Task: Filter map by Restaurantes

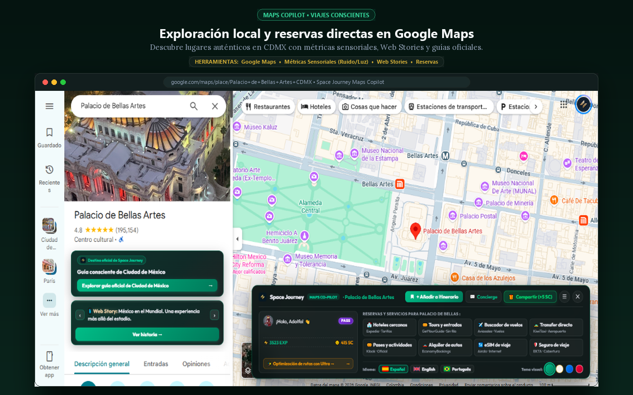Action: pos(268,107)
